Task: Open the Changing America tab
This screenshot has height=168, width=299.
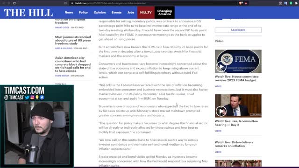Action: tap(164, 13)
